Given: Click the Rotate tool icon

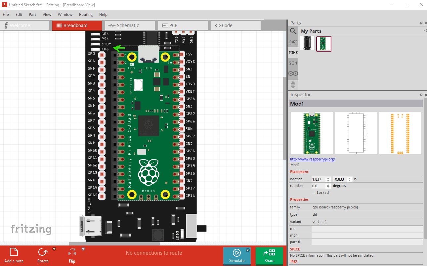Looking at the screenshot, I should (x=43, y=252).
